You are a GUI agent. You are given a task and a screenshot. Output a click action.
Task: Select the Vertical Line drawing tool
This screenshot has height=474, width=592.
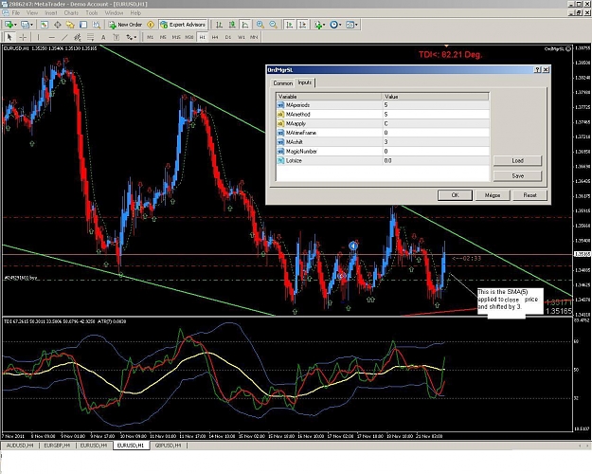tap(38, 37)
